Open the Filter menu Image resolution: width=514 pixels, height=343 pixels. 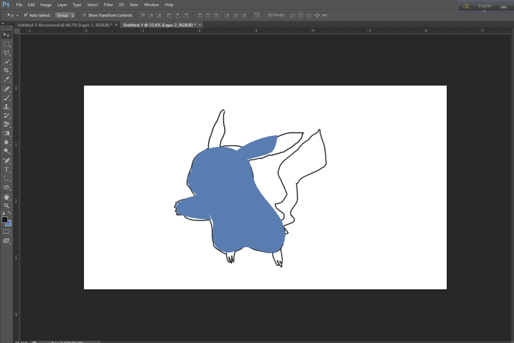point(108,5)
